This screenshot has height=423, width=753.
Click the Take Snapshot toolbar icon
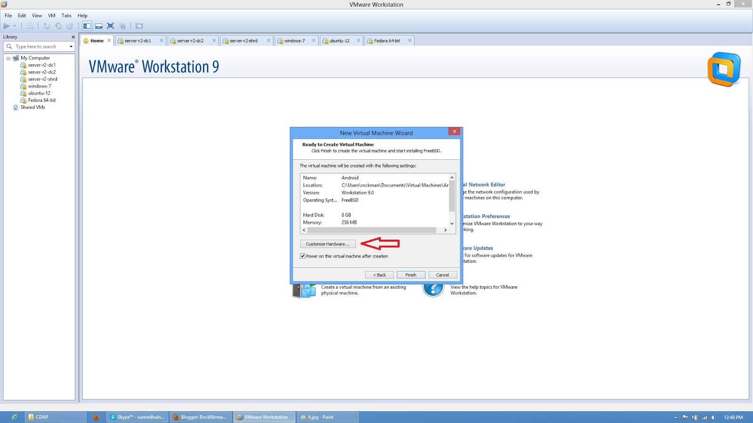pos(47,26)
